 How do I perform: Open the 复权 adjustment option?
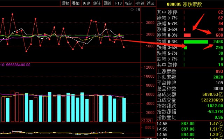coord(65,3)
